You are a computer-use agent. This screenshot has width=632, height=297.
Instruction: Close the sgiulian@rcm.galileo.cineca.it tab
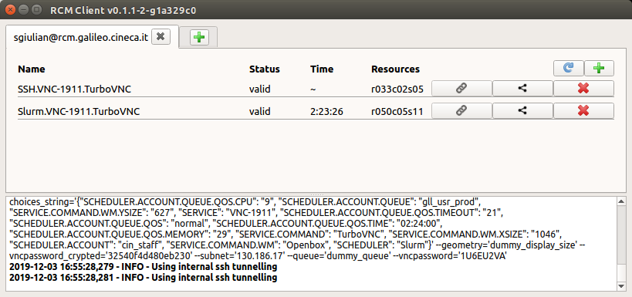[x=161, y=37]
